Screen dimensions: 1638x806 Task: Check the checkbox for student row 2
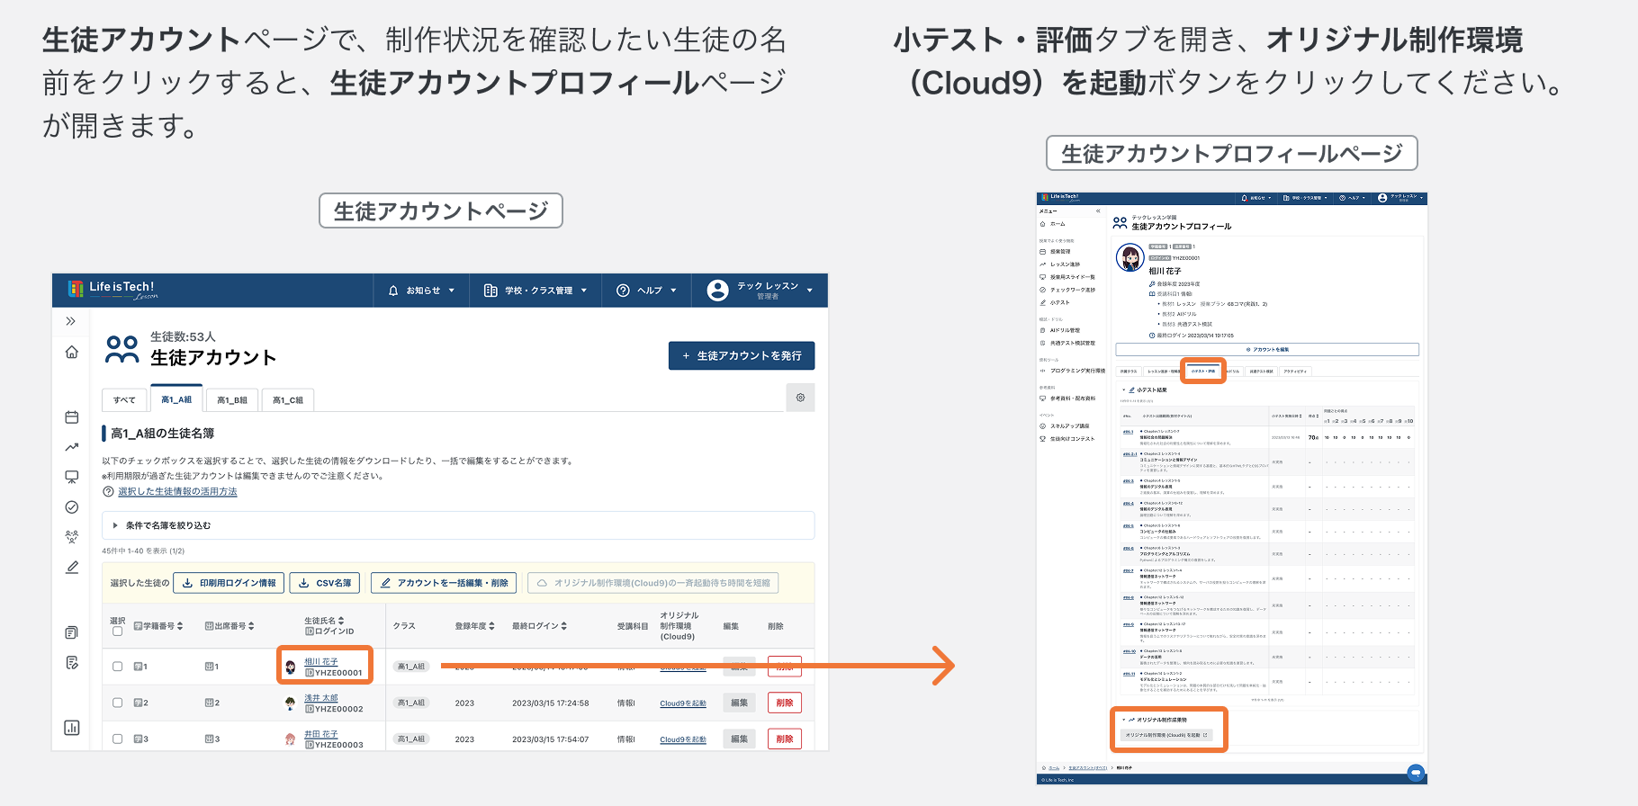[117, 703]
